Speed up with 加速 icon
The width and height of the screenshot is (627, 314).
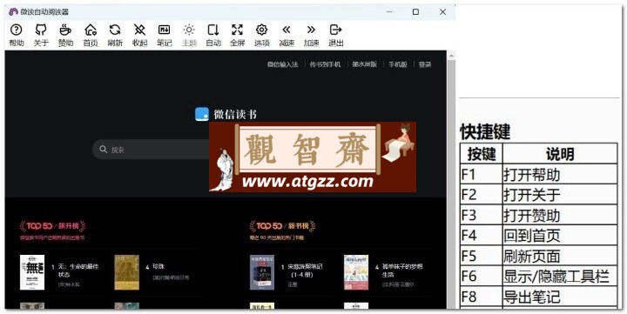[311, 30]
